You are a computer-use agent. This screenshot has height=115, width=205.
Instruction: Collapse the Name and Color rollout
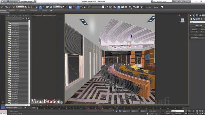199,35
